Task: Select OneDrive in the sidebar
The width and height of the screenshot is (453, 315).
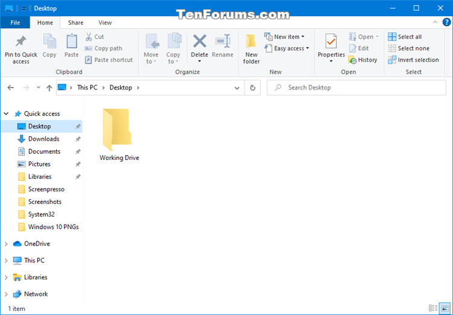Action: coord(32,244)
